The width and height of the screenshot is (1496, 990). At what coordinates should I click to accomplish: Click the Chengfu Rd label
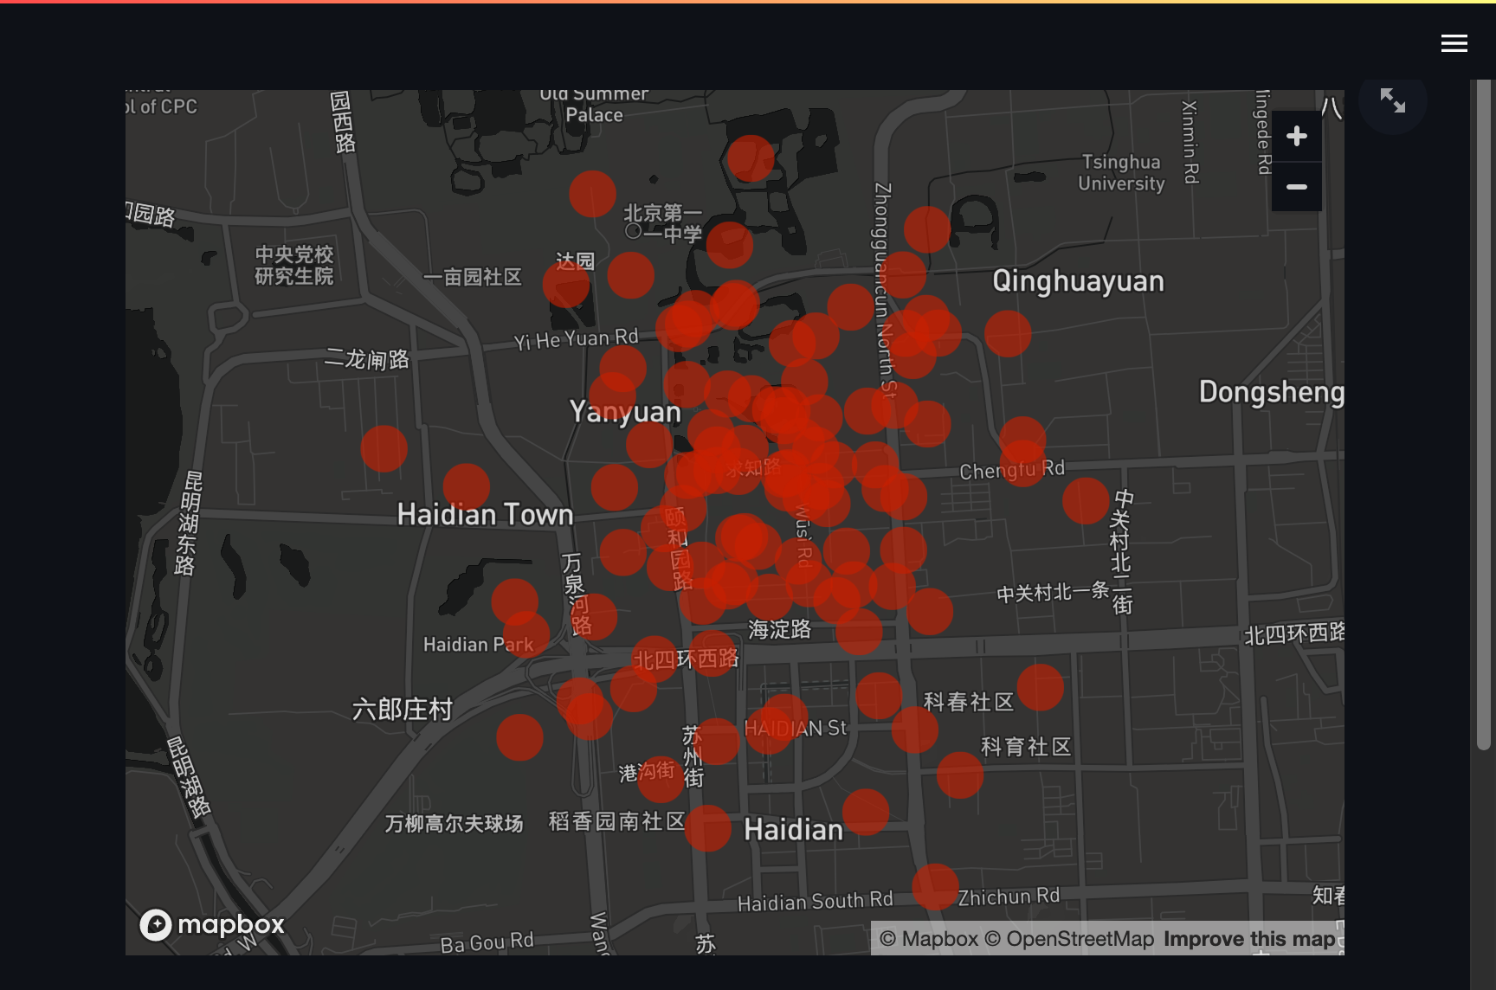point(1012,470)
